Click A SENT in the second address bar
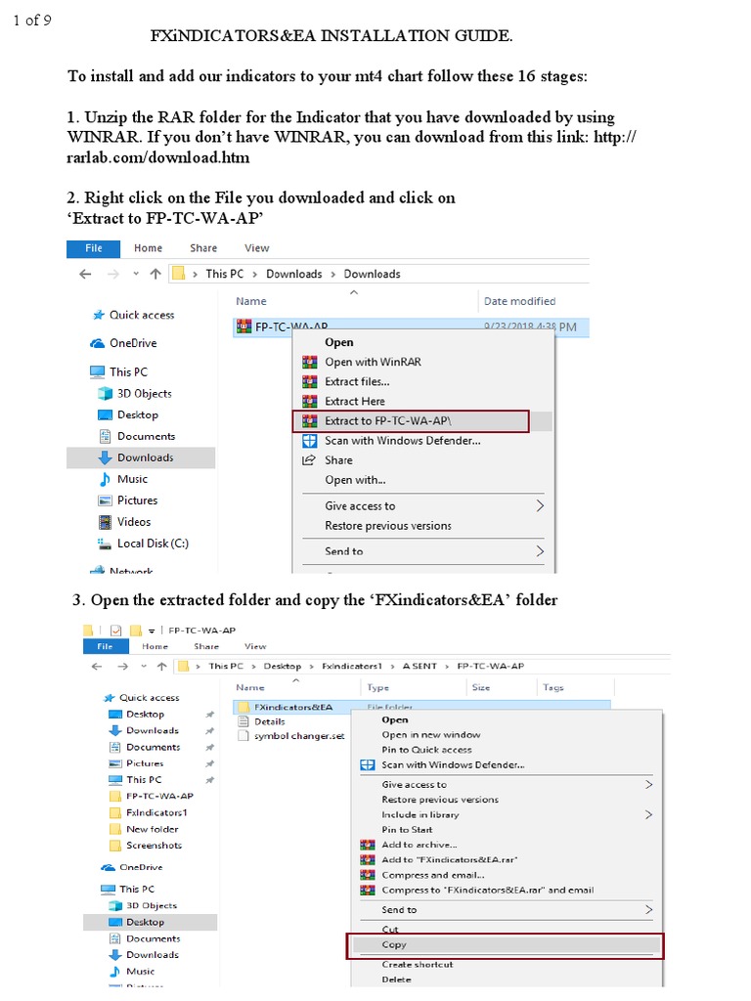The height and width of the screenshot is (1001, 751). tap(420, 667)
